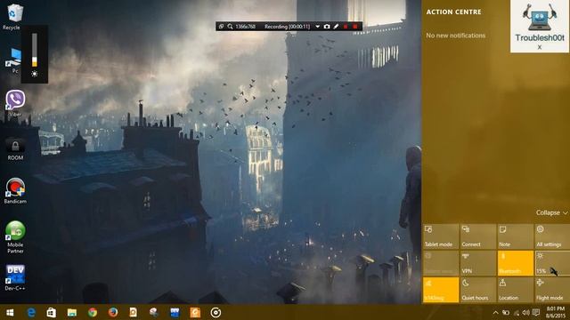Image resolution: width=570 pixels, height=320 pixels.
Task: Open the taskbar icon left of Dev-C++
Action: (x=154, y=312)
